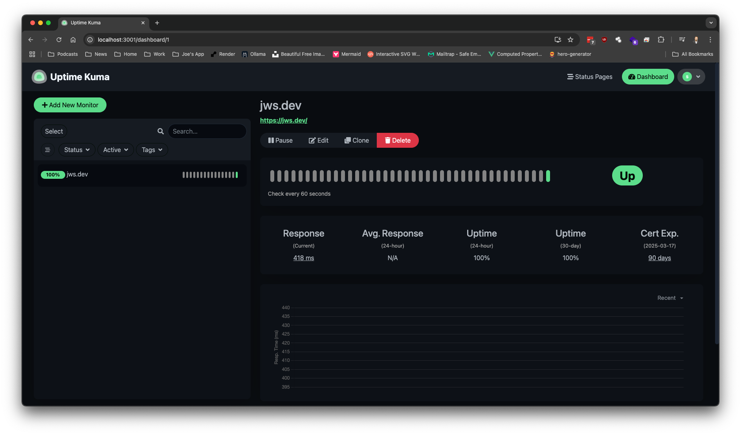The width and height of the screenshot is (741, 435).
Task: Open the tab search dropdown arrow
Action: (x=711, y=23)
